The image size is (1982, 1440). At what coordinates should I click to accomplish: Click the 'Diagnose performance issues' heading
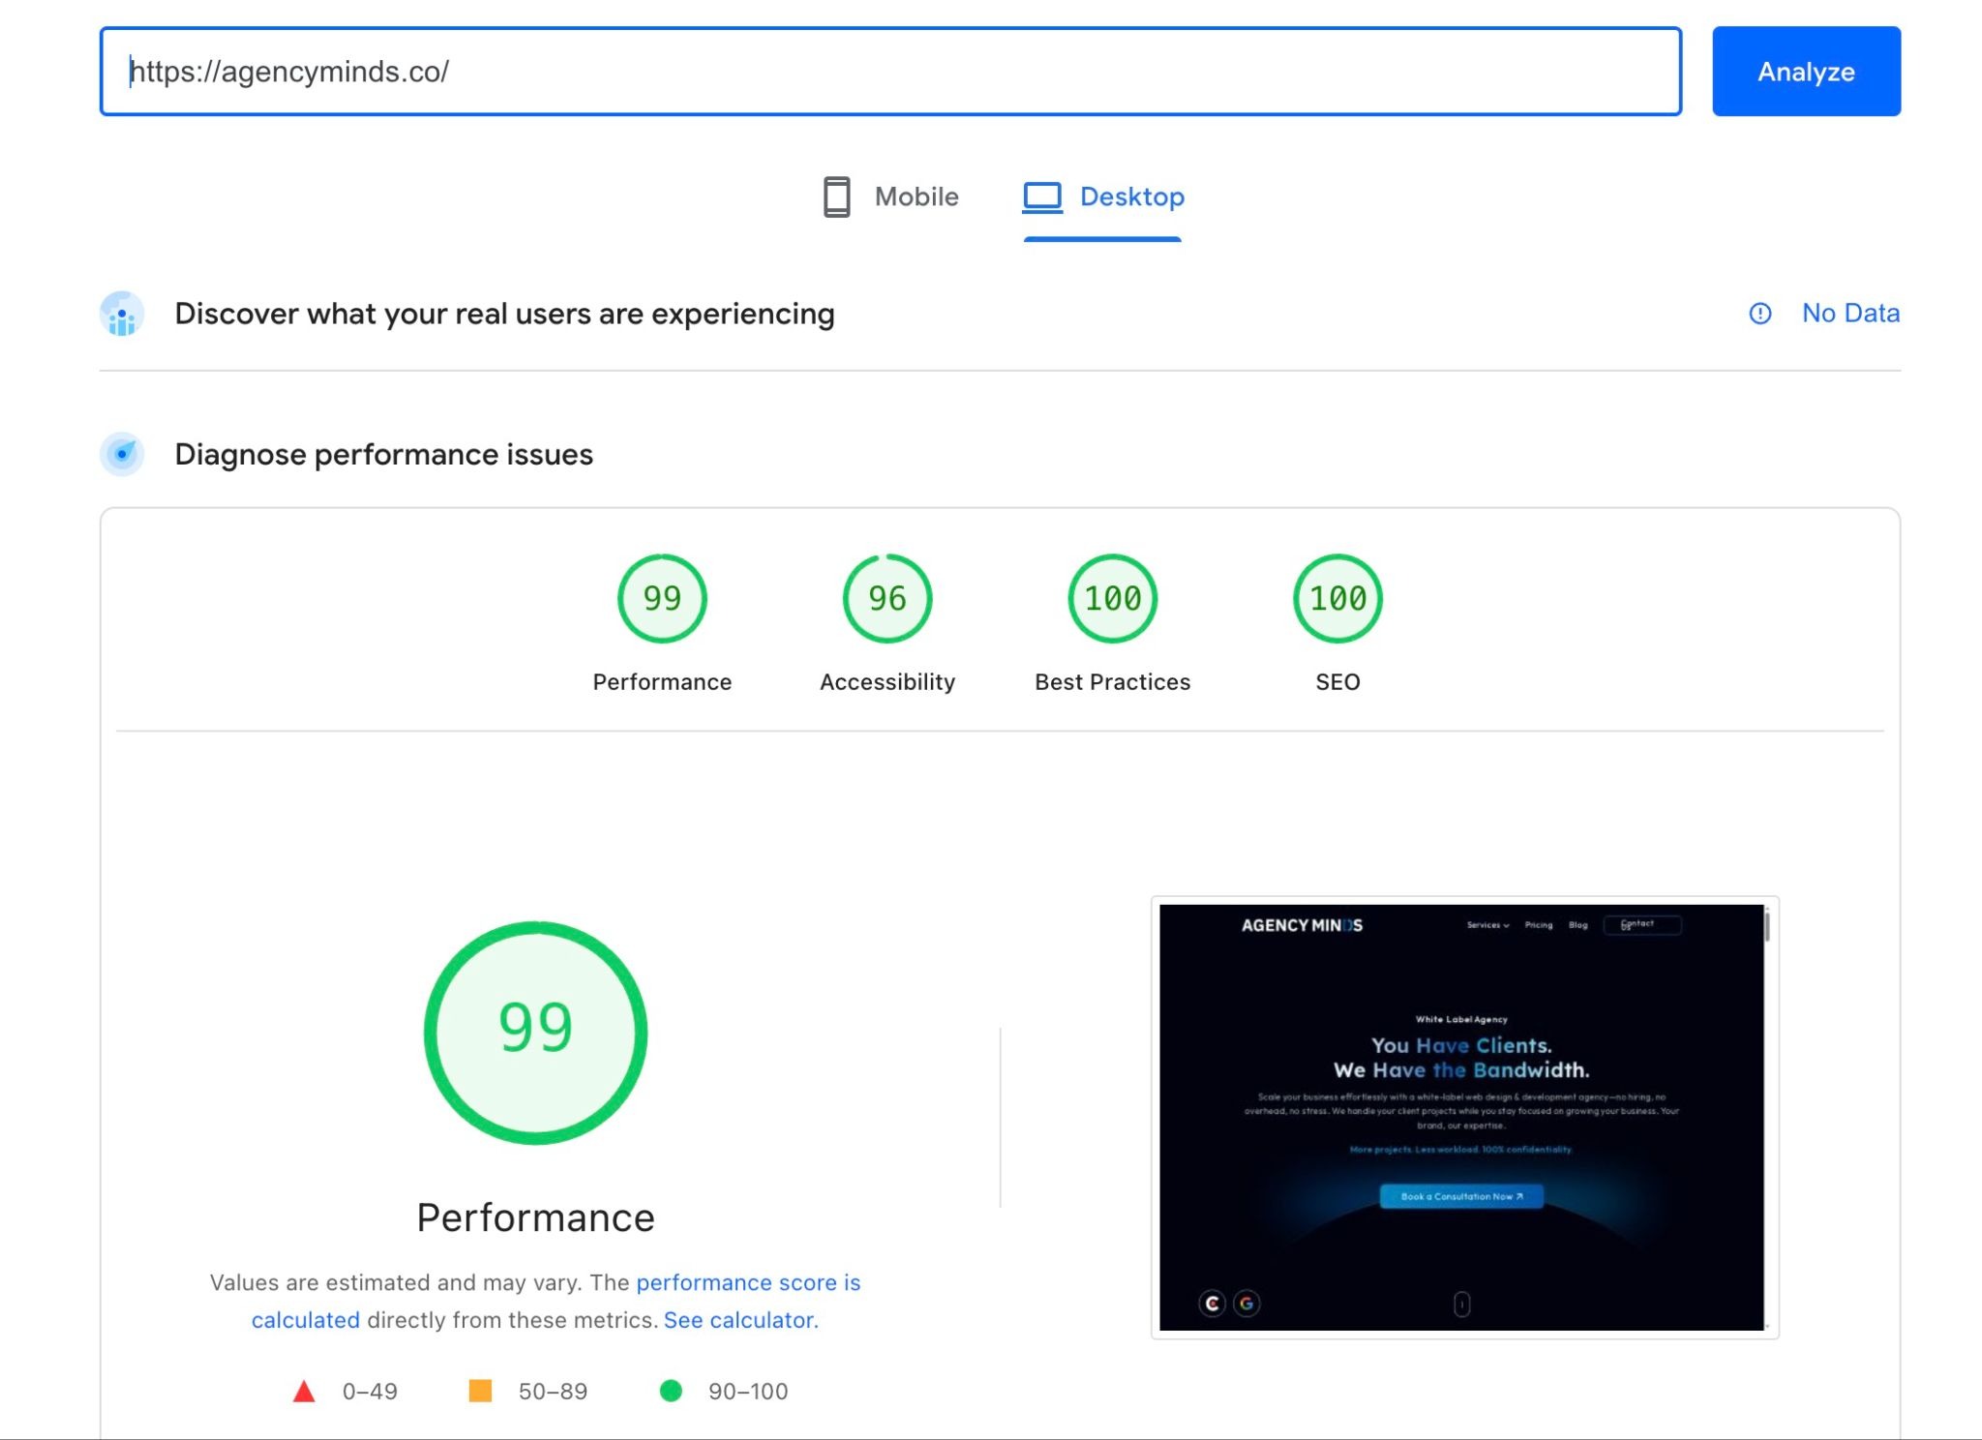tap(383, 454)
